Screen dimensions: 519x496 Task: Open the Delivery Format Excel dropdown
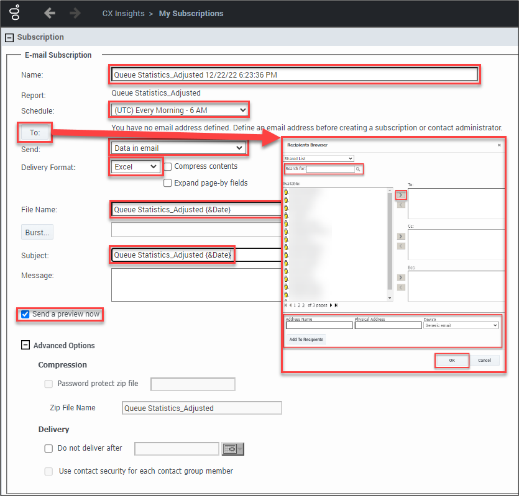[135, 167]
